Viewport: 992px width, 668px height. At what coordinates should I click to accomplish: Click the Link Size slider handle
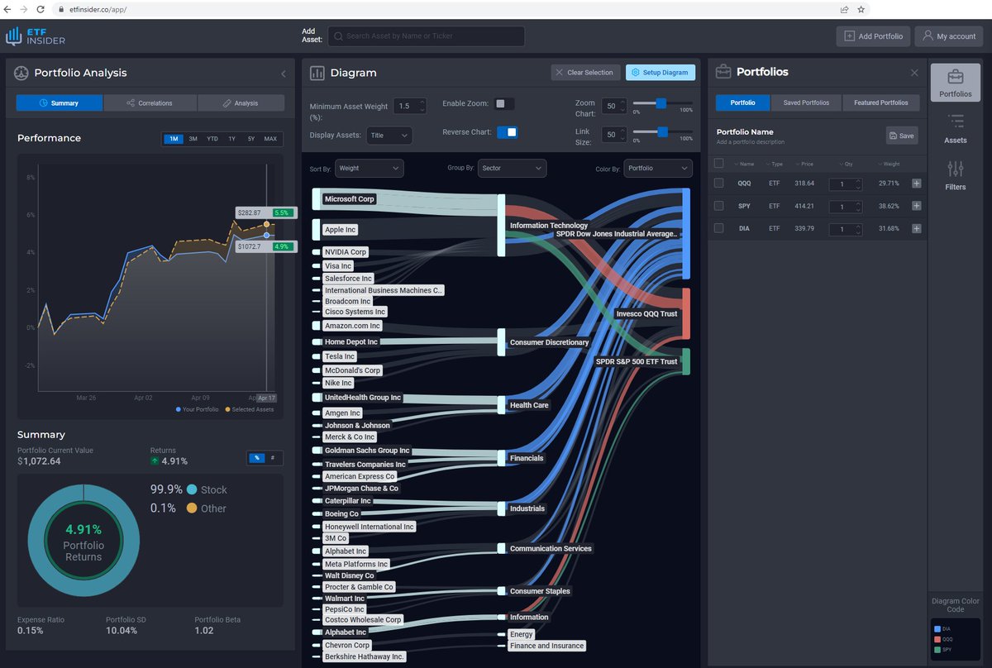(662, 131)
